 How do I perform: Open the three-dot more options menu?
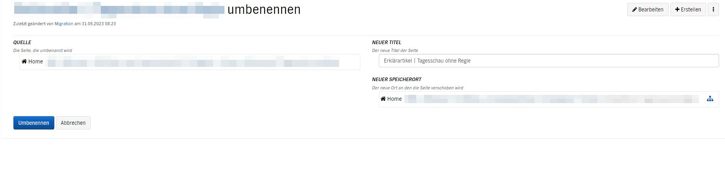713,9
